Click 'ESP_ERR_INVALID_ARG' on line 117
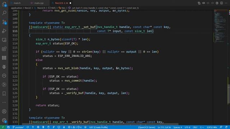230x129 pixels. point(74,56)
